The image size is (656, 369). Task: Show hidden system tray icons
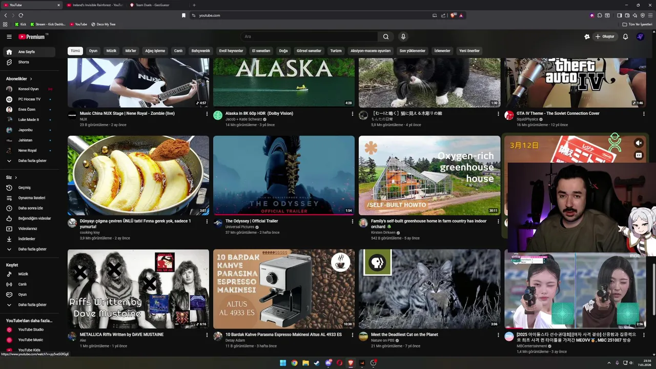coord(609,363)
